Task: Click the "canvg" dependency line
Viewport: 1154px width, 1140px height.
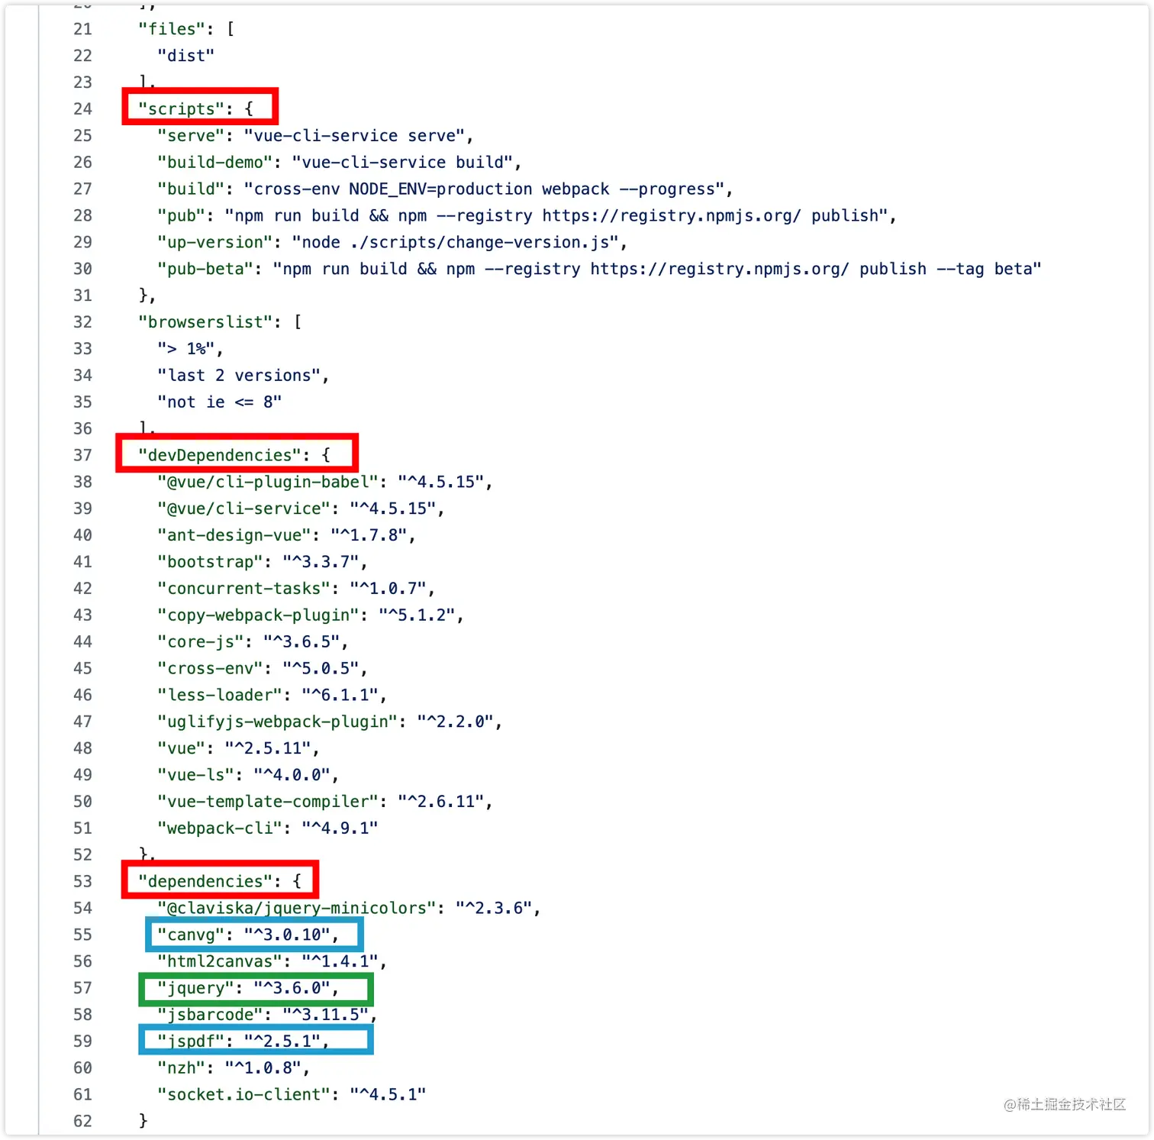Action: (248, 935)
